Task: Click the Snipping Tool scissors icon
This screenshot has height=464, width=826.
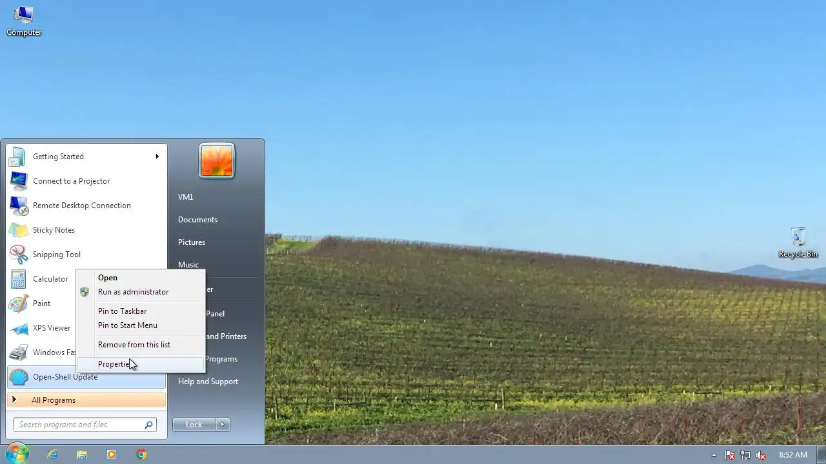Action: tap(19, 255)
